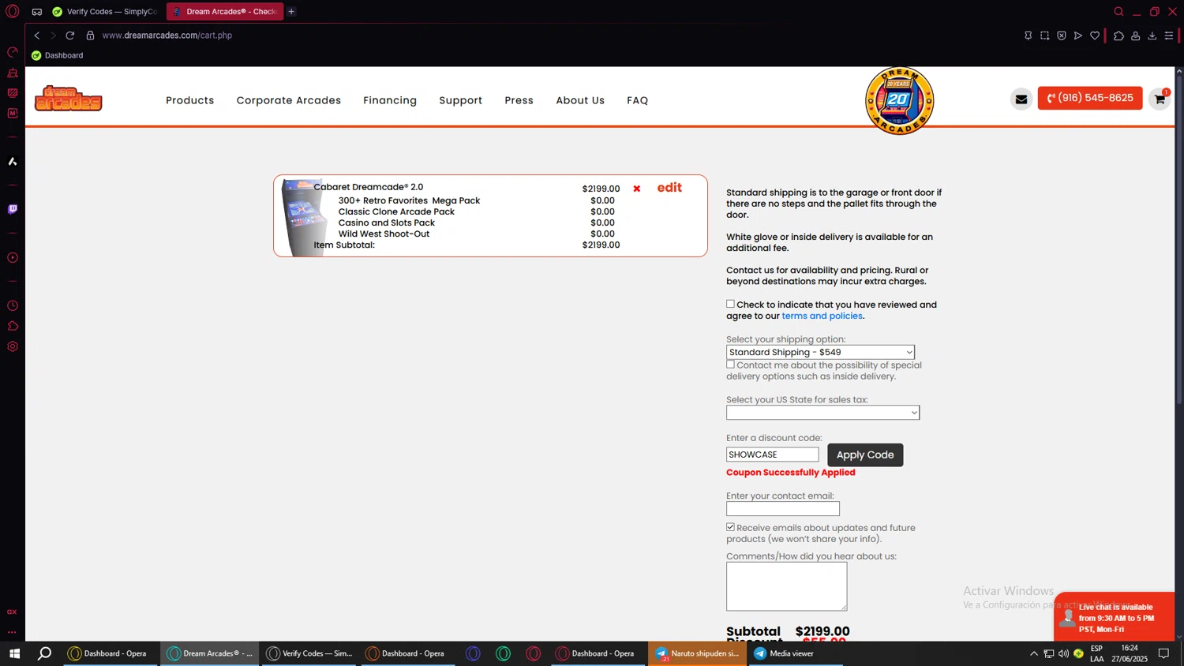Screen dimensions: 1184x666
Task: Open the Live chat availability widget
Action: click(x=1114, y=617)
